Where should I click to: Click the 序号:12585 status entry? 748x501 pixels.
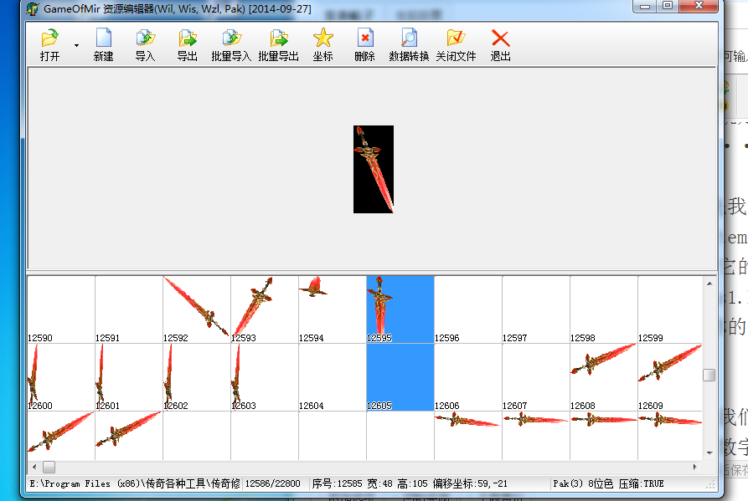(x=338, y=484)
